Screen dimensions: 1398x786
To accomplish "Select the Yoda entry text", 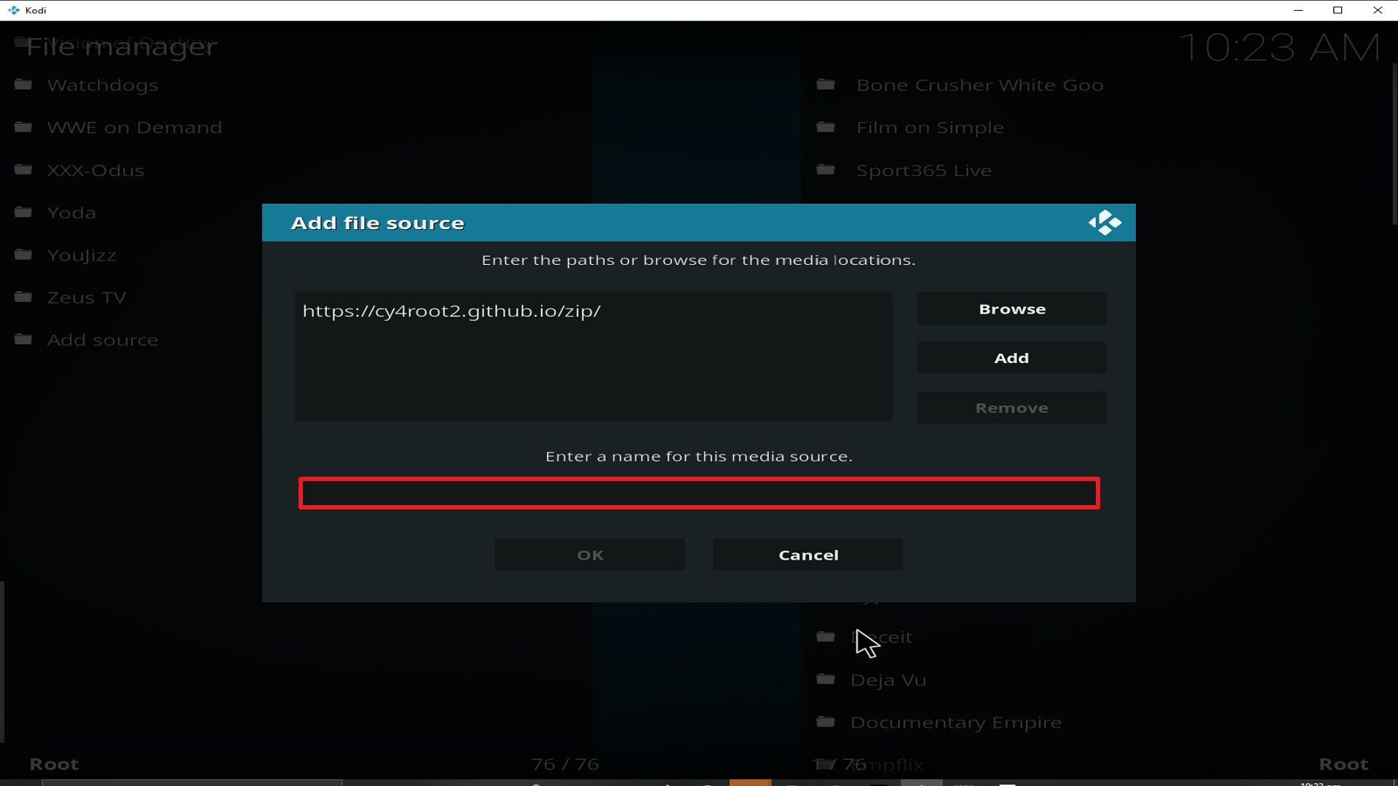I will tap(71, 213).
